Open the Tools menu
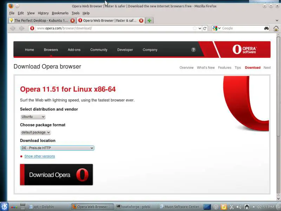This screenshot has height=211, width=281. [76, 13]
